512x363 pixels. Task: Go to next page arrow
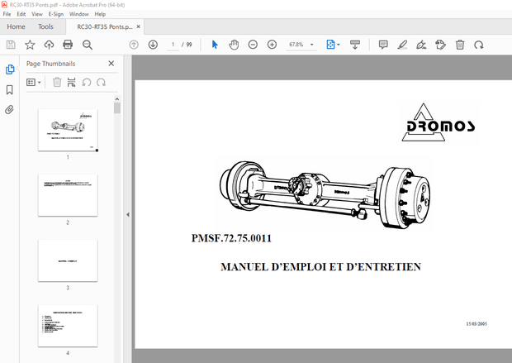click(153, 45)
